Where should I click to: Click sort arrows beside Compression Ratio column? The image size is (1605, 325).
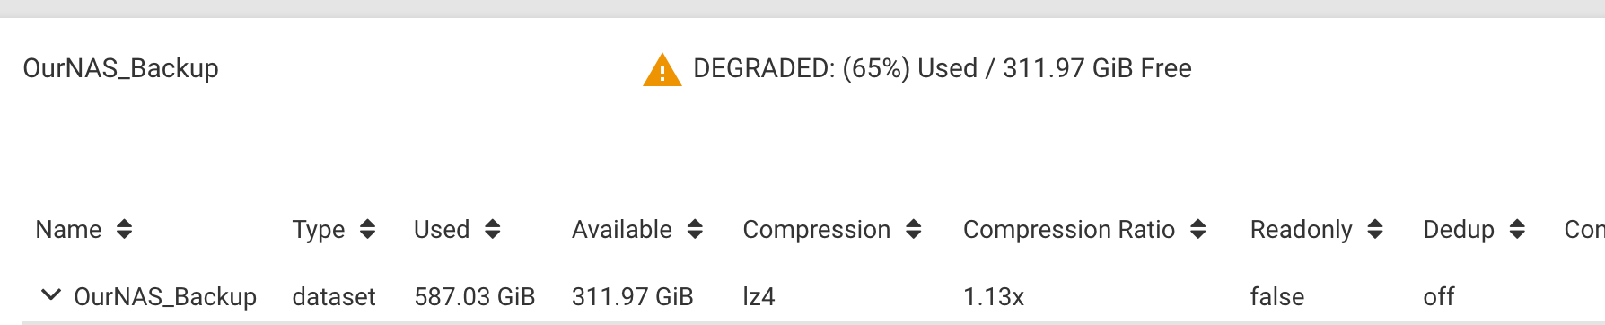(x=1197, y=230)
